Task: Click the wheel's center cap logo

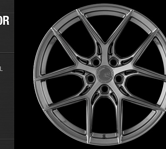Action: point(105,74)
